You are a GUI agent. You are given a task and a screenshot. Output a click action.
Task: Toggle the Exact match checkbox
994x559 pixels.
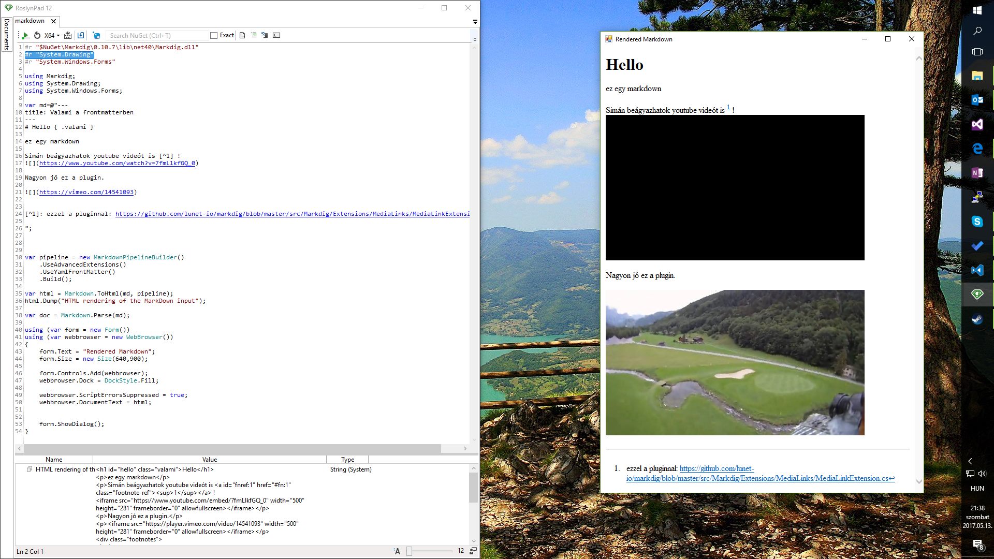point(214,35)
